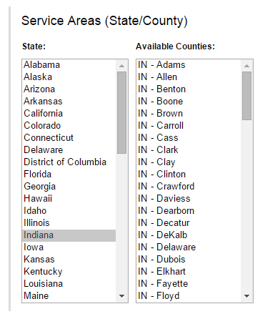Select Alabama in the State list

(69, 65)
